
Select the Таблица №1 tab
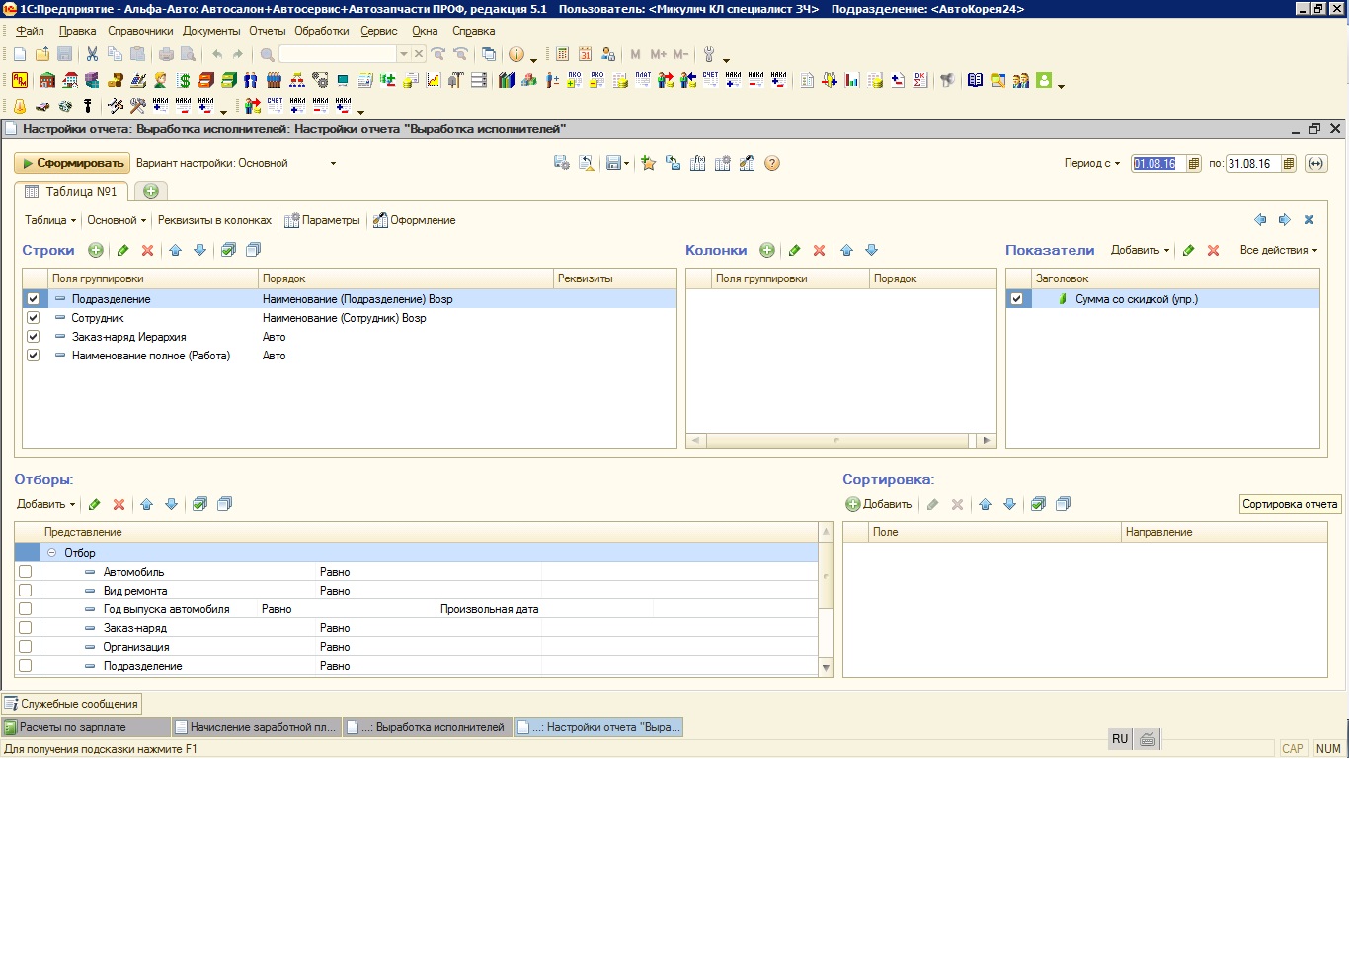coord(71,192)
